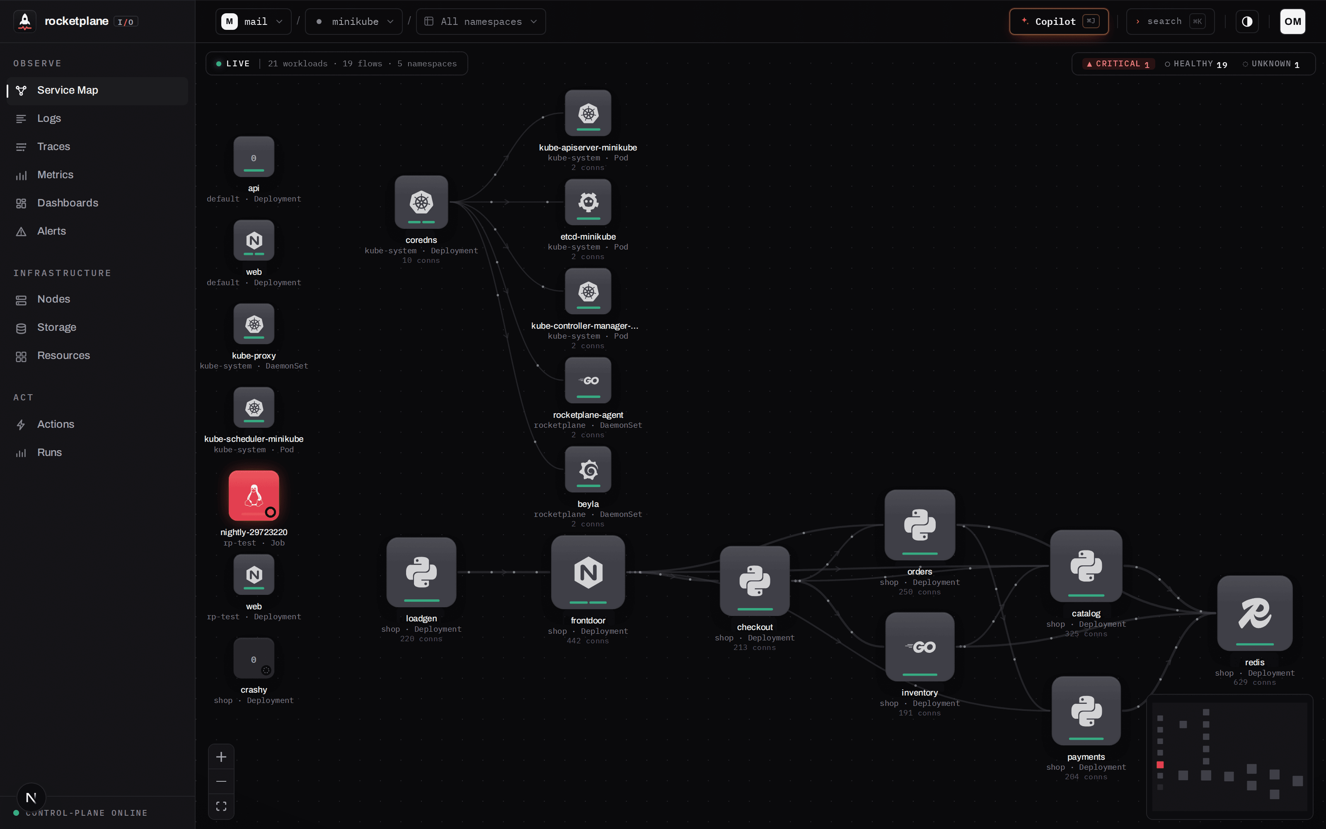Click the orders Python node
Screen dimensions: 1326x829
click(x=919, y=525)
